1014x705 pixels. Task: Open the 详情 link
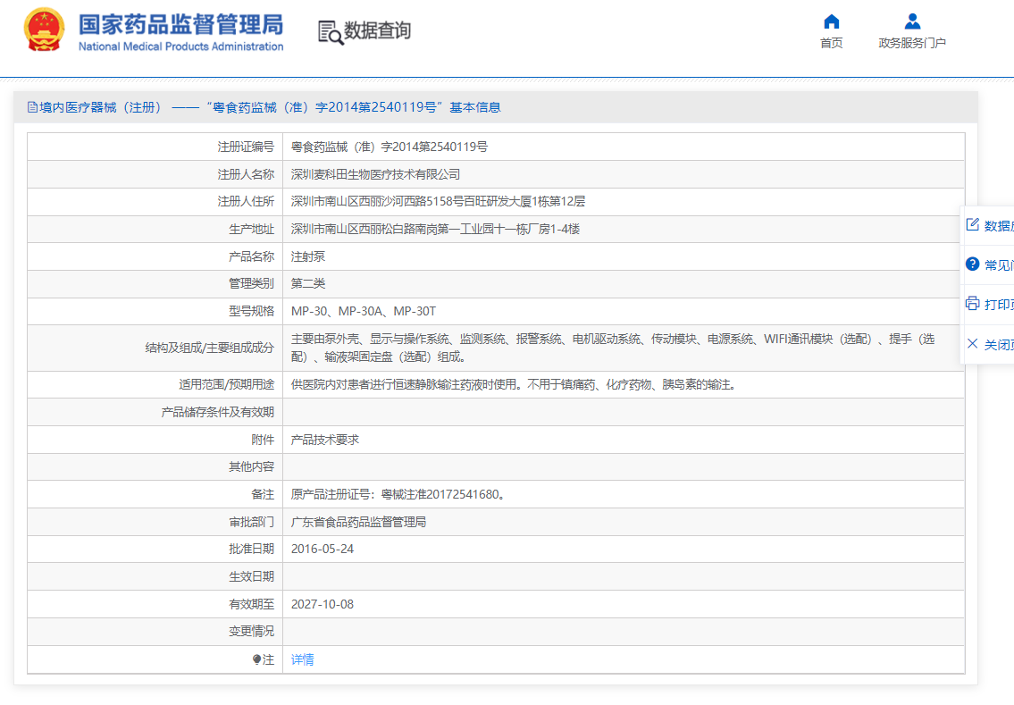(303, 659)
